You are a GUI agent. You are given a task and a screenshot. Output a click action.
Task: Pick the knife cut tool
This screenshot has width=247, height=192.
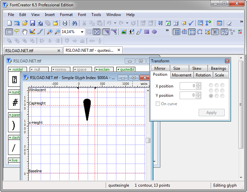point(40,32)
